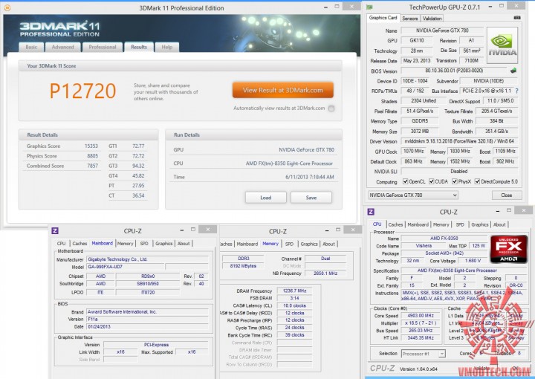Click the GPU-Z Driver Version field

click(x=459, y=141)
